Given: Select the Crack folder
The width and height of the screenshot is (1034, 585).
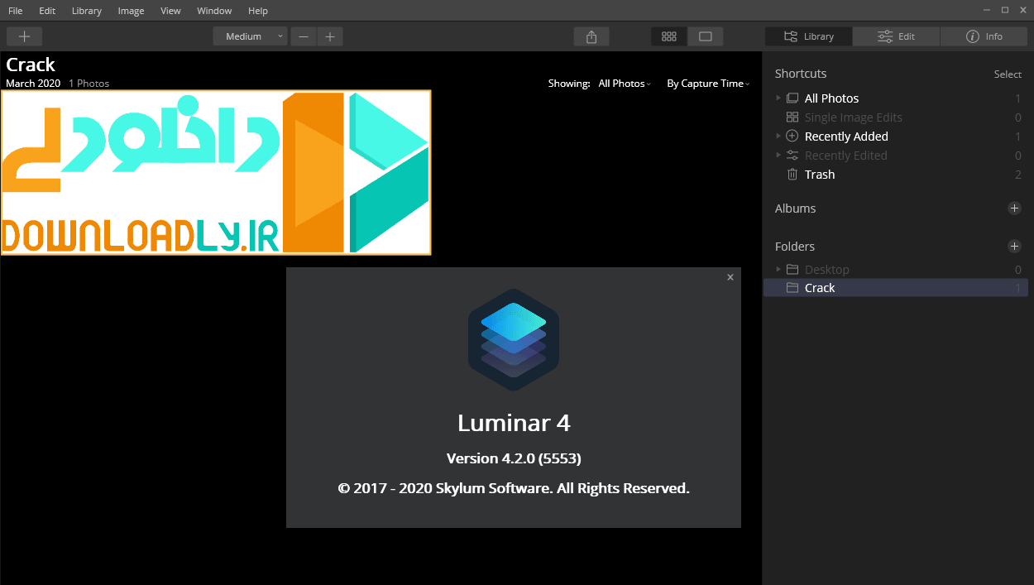Looking at the screenshot, I should 896,288.
